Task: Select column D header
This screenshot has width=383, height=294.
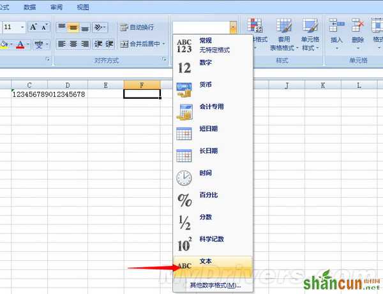Action: (x=68, y=85)
